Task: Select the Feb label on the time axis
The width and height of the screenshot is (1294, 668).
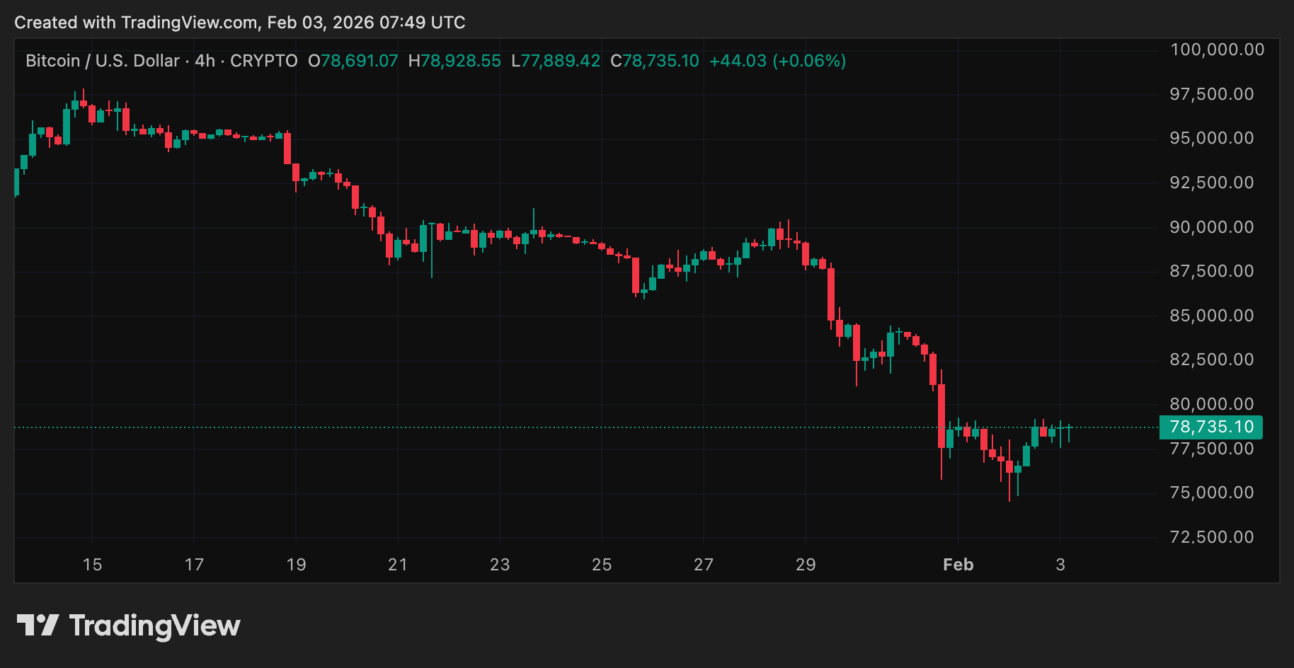Action: [x=958, y=565]
